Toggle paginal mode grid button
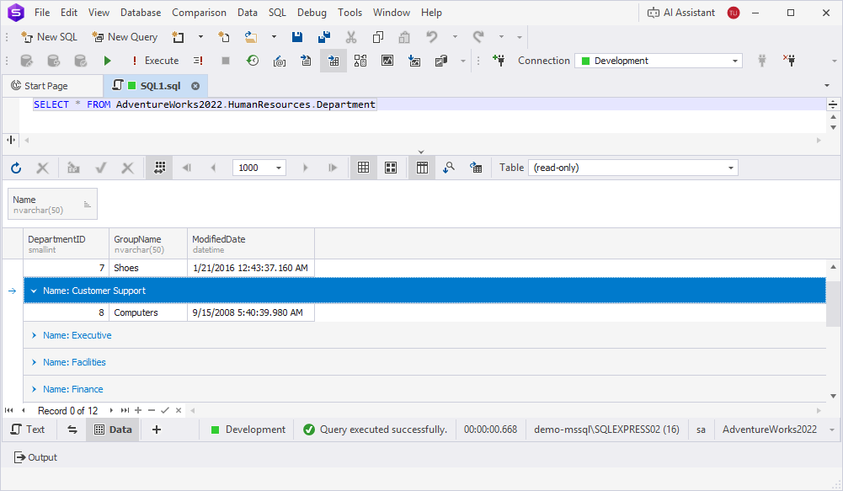The height and width of the screenshot is (491, 843). coord(159,168)
